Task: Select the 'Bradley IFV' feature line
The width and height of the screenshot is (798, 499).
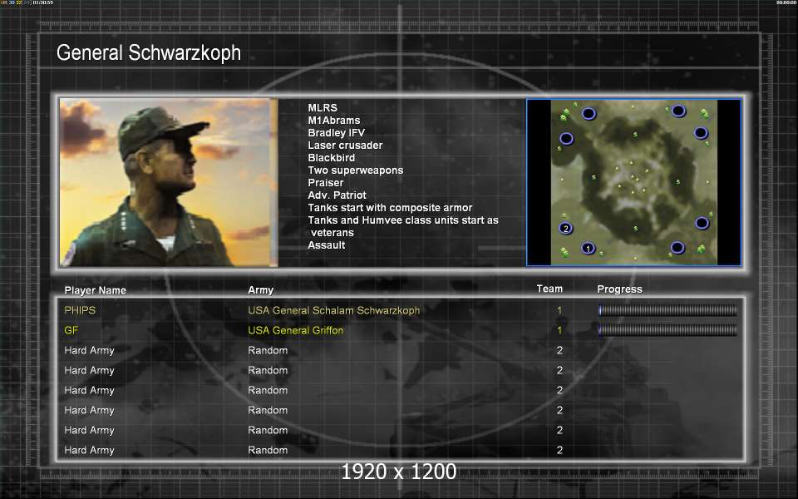Action: click(336, 133)
